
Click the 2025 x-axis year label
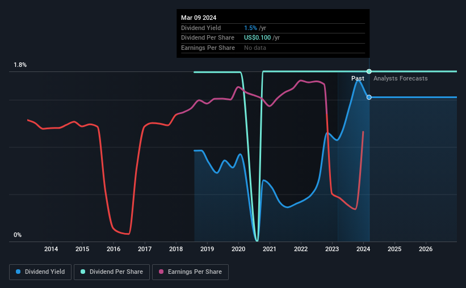(x=394, y=249)
